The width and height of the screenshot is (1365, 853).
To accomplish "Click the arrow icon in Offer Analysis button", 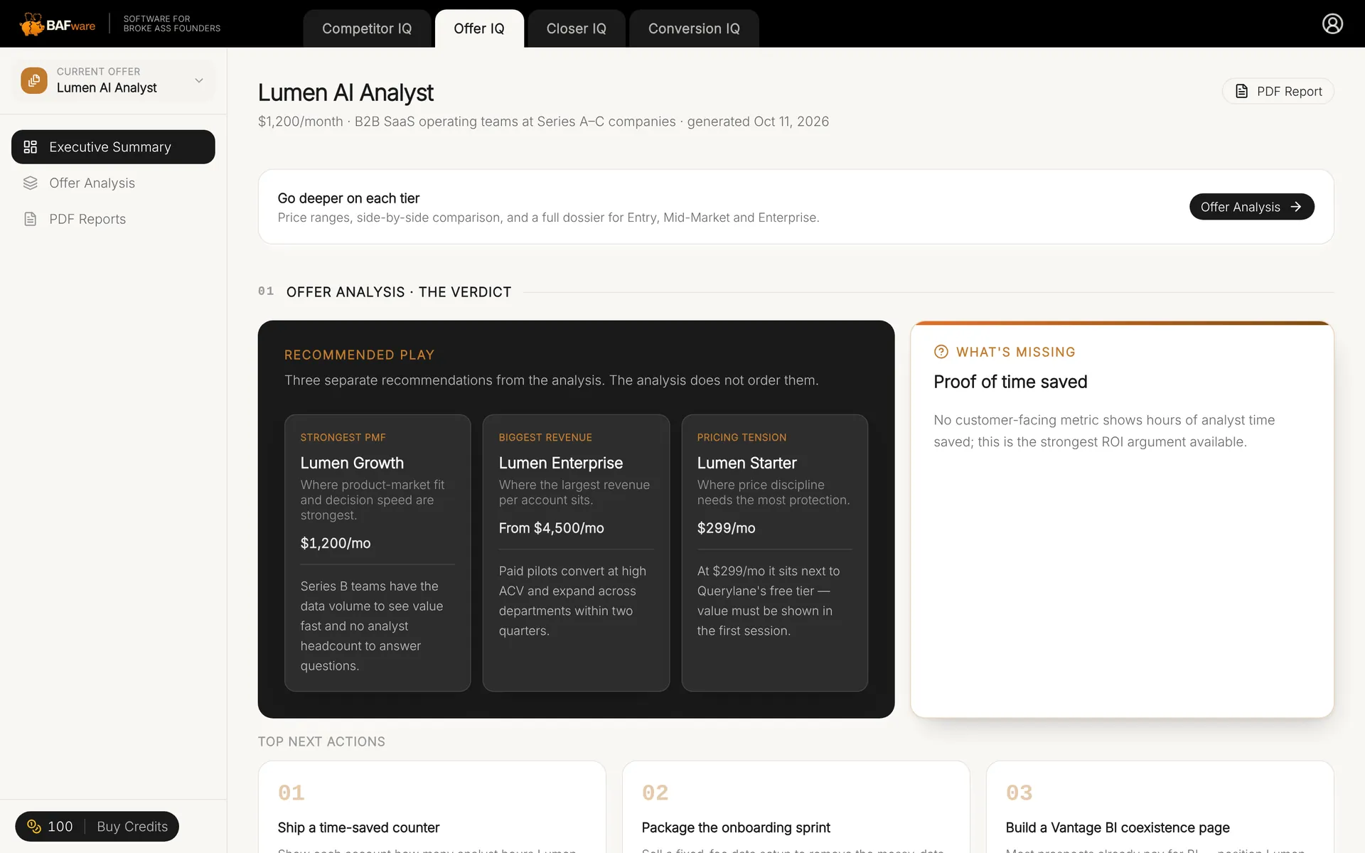I will (x=1295, y=207).
